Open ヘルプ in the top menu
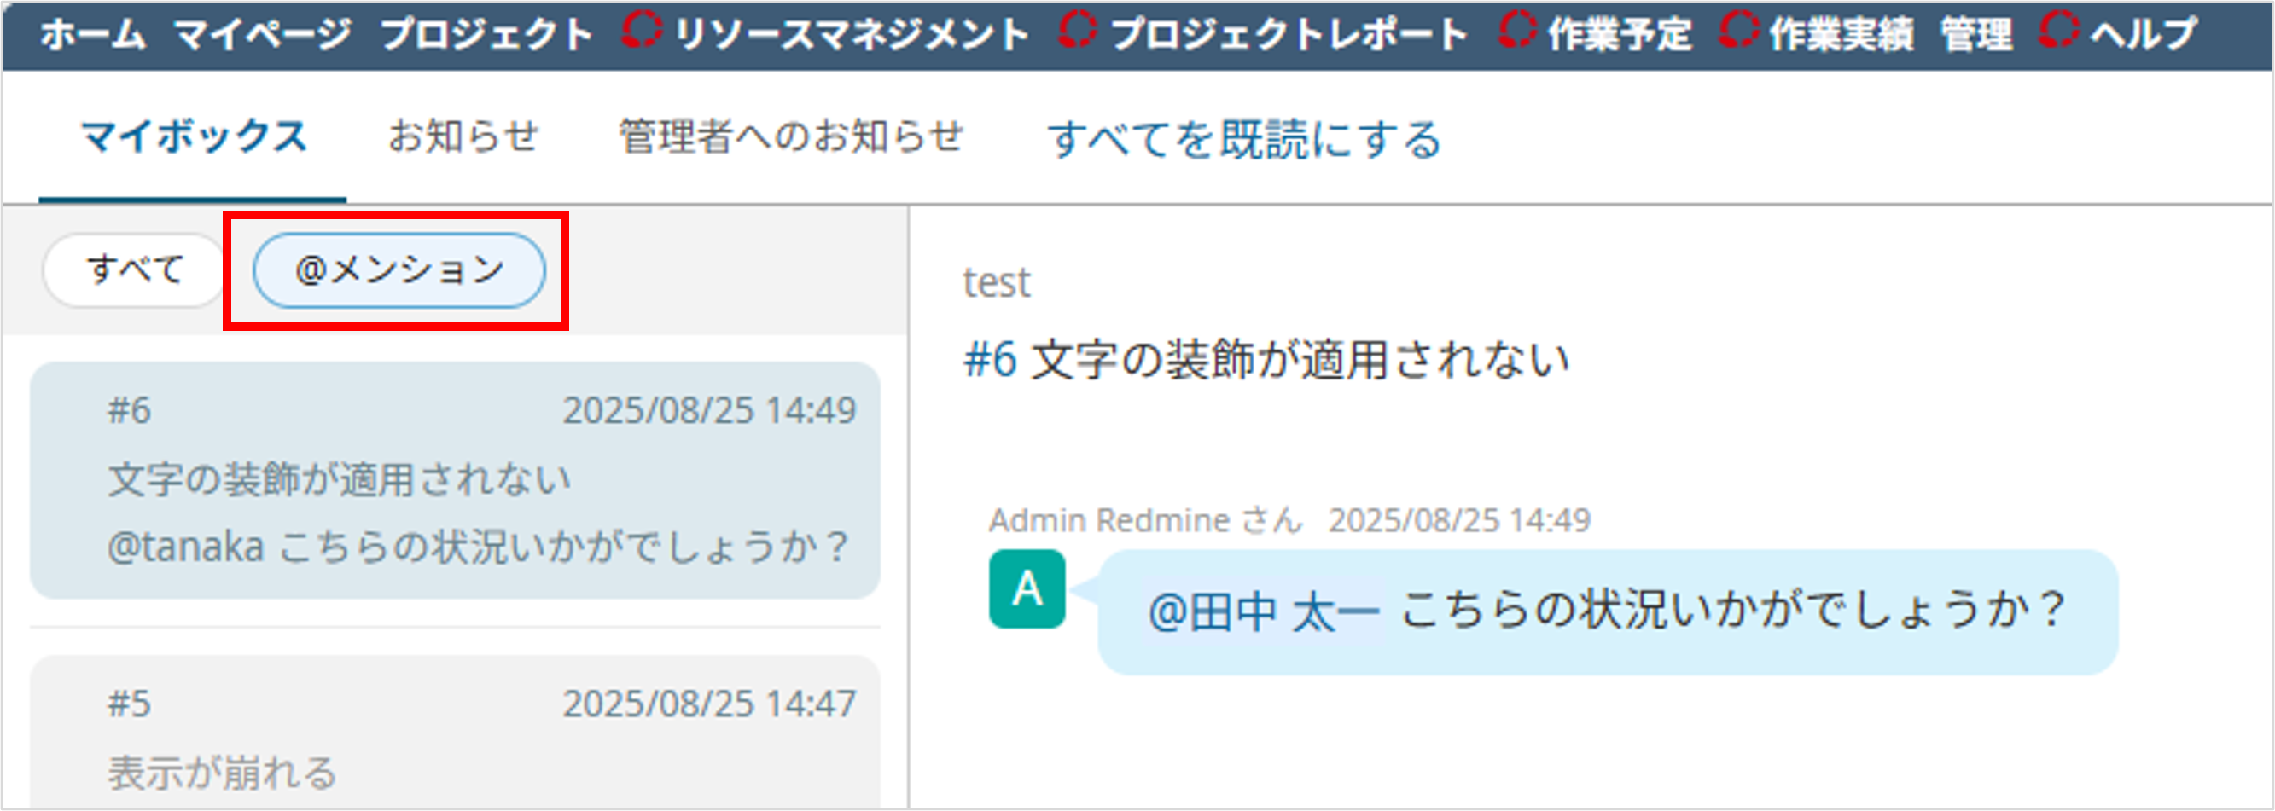This screenshot has height=811, width=2275. pos(2143,35)
